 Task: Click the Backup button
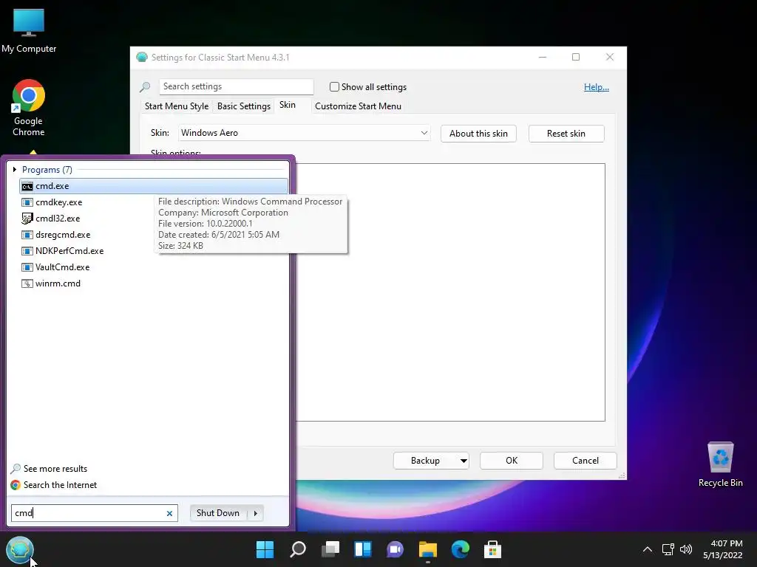coord(425,461)
